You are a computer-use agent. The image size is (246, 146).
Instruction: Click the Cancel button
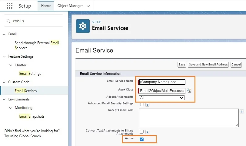tap(236, 65)
